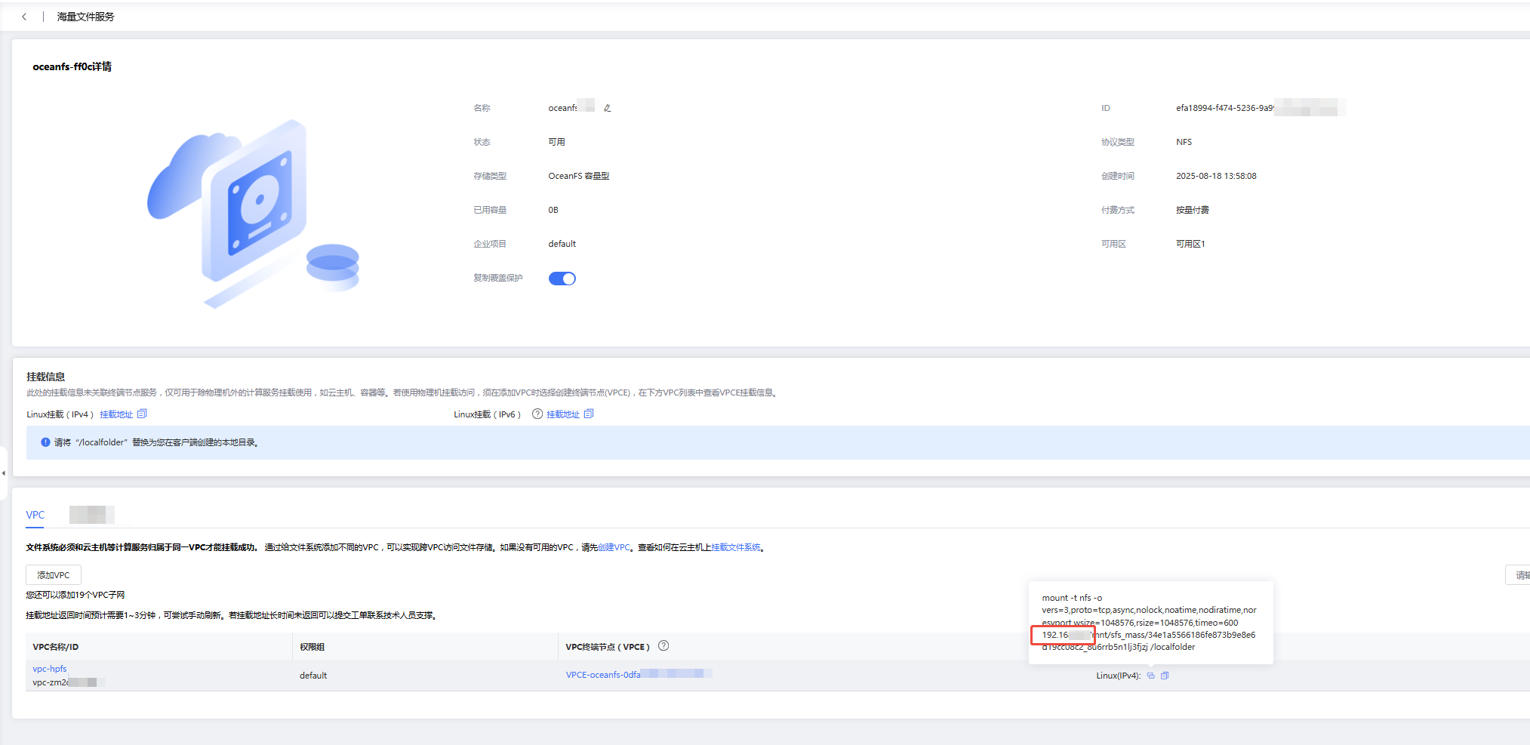
Task: Click the storage disk illustration
Action: point(254,214)
